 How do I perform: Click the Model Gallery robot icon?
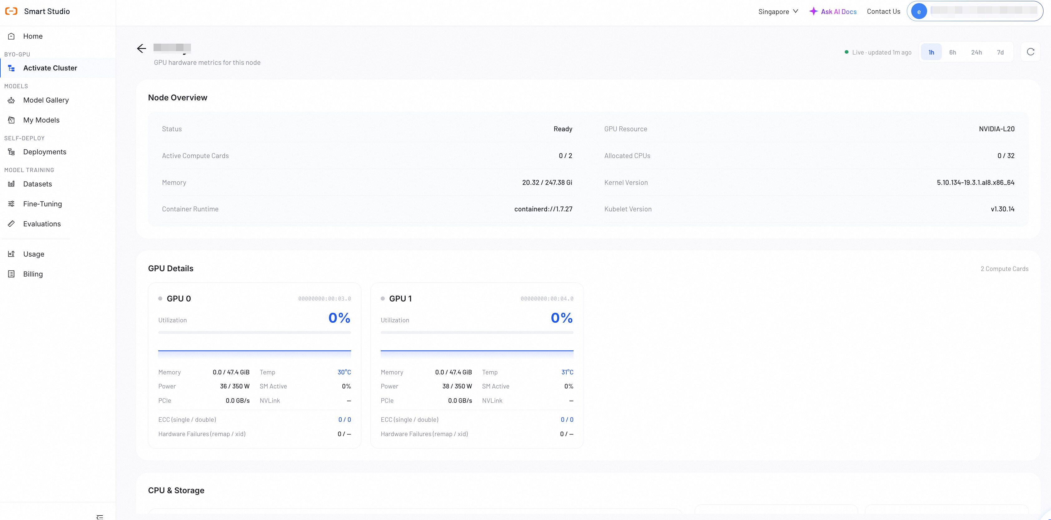[x=12, y=100]
